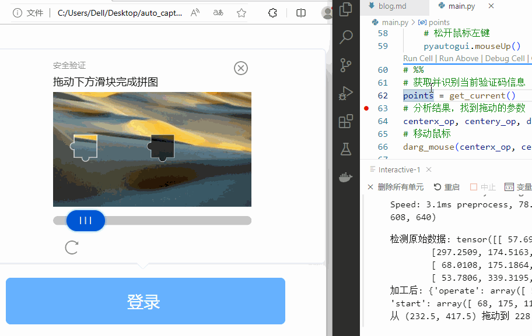Click darg_mouse call on line 66
532x336 pixels.
click(x=429, y=147)
